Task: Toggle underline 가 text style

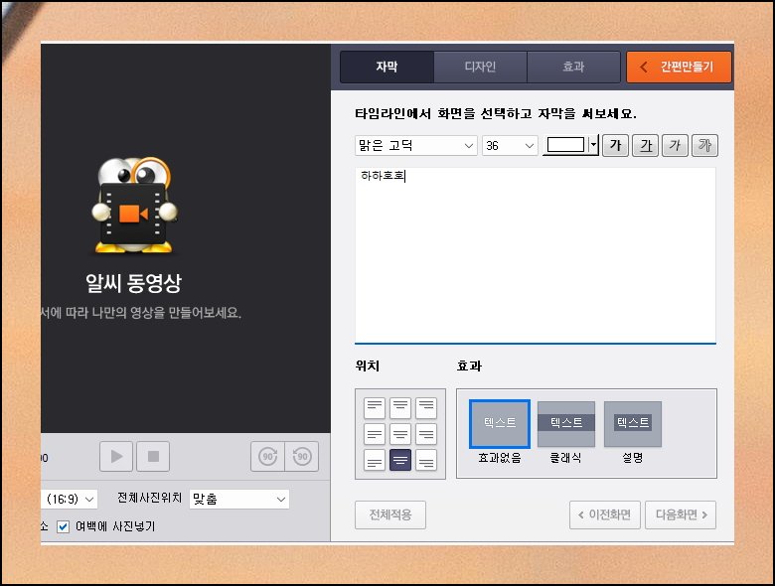Action: (646, 145)
